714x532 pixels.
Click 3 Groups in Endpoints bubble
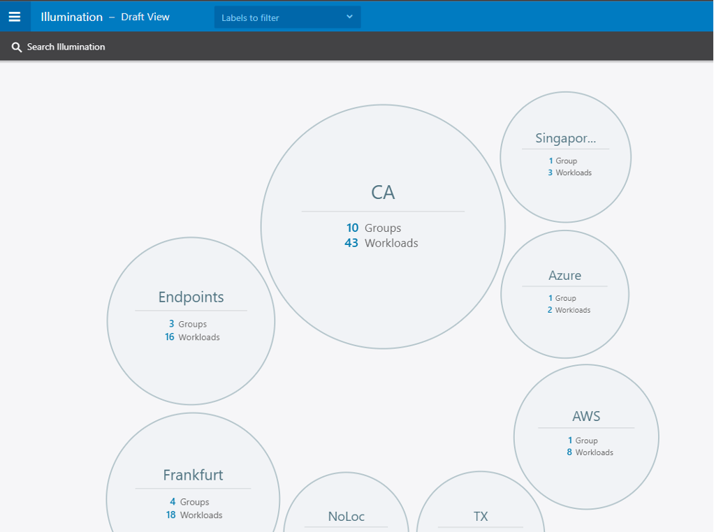coord(188,324)
